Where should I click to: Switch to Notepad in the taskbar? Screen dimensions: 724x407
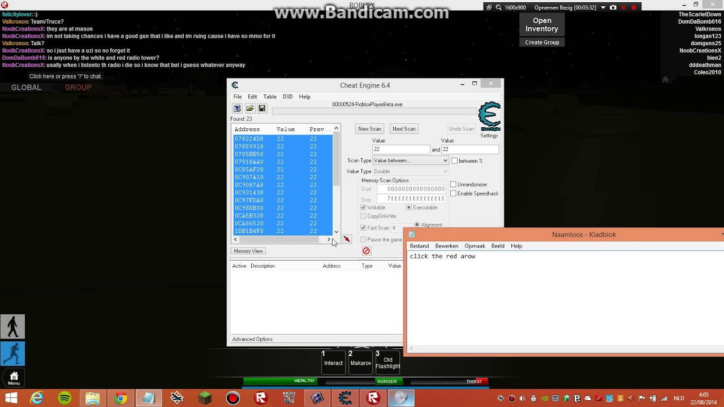(148, 398)
